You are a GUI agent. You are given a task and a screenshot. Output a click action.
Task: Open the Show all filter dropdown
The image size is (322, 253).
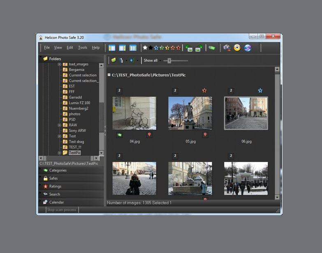(160, 61)
